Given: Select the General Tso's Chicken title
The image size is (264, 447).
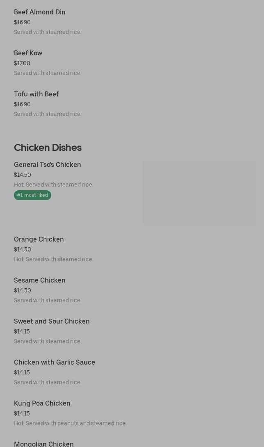Looking at the screenshot, I should pos(48,165).
